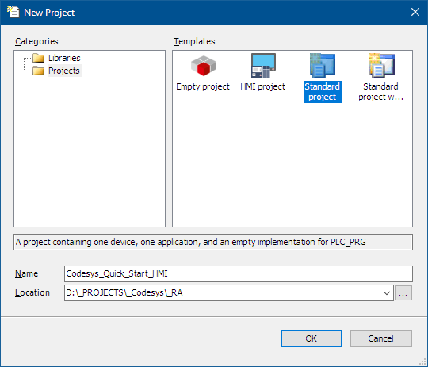Click the Projects folder icon
428x367 pixels.
click(38, 71)
